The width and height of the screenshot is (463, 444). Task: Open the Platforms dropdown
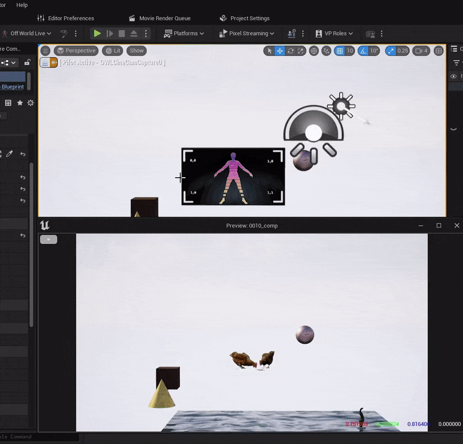(x=184, y=34)
